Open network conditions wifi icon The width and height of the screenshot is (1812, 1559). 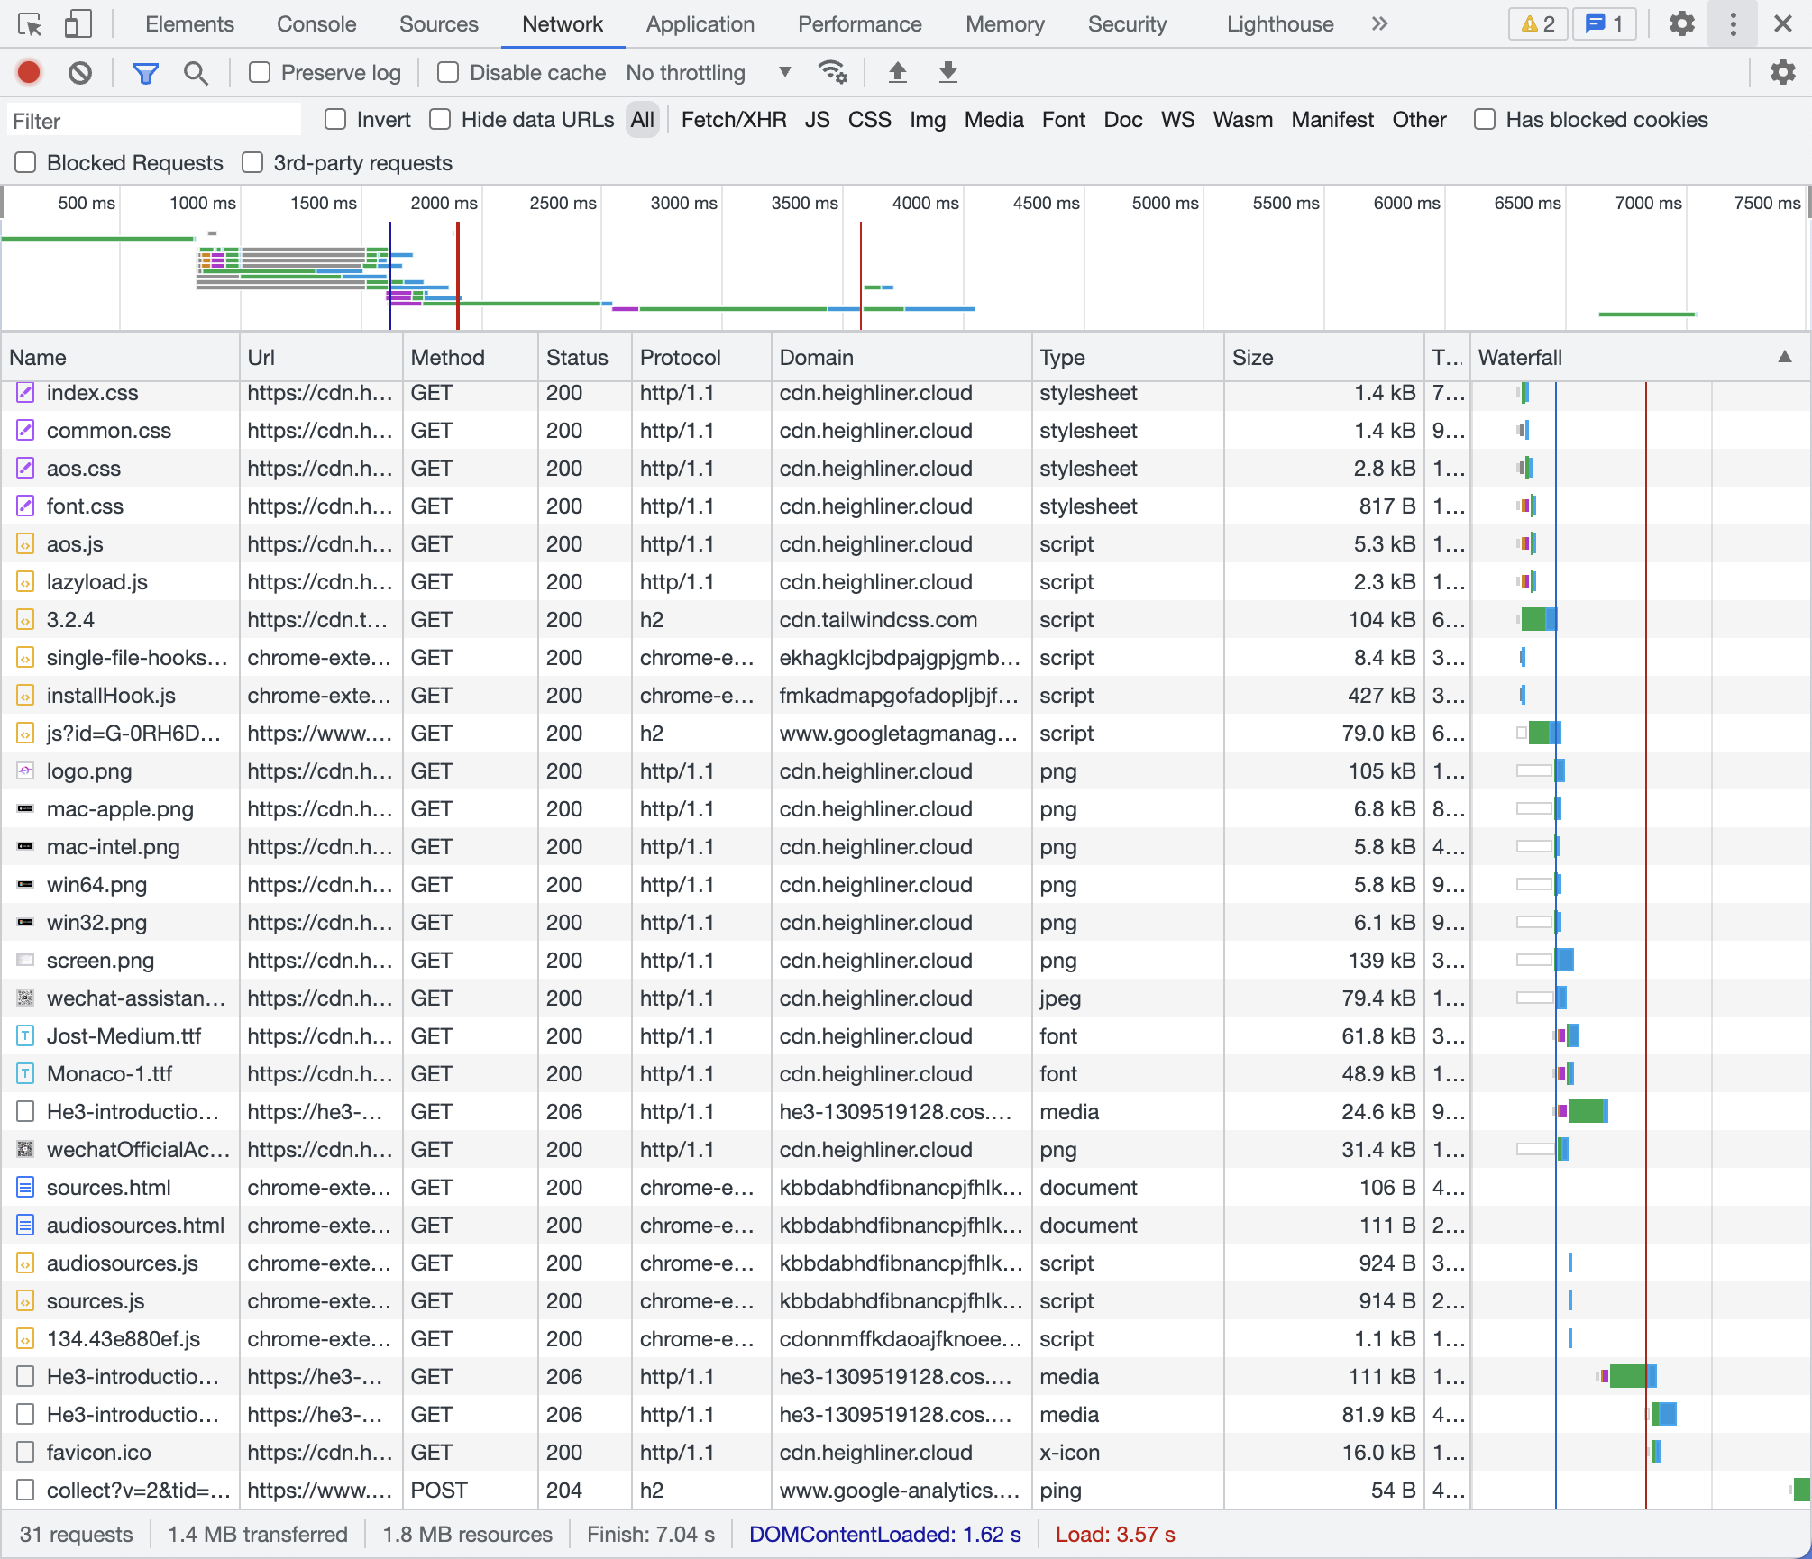[x=831, y=72]
